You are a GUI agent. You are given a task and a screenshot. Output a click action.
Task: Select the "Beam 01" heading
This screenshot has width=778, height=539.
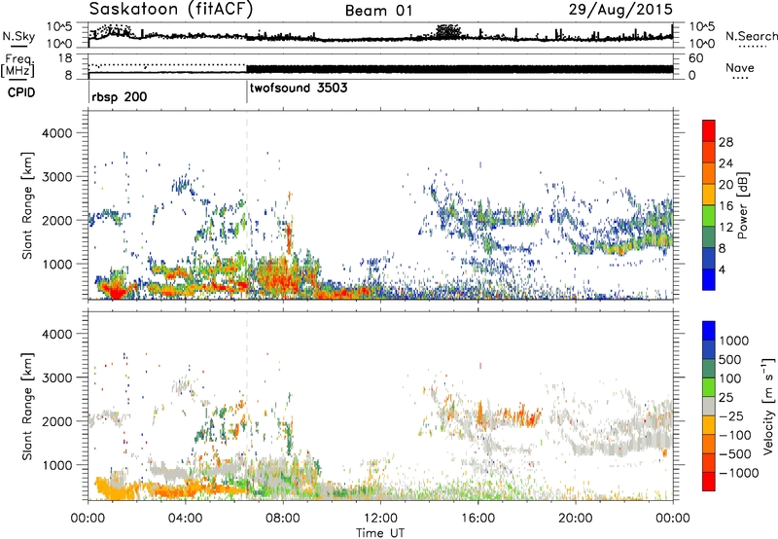pos(378,11)
